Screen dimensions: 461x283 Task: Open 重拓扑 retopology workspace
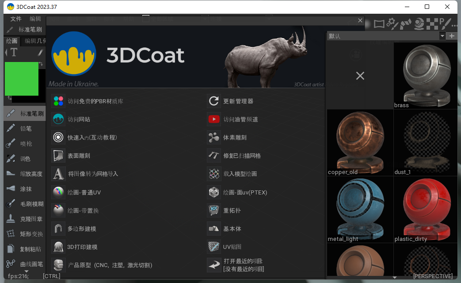pyautogui.click(x=224, y=210)
